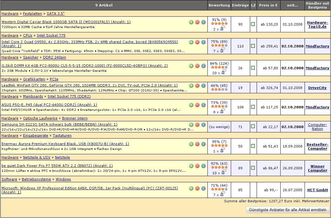The width and height of the screenshot is (331, 218).
Task: Click minus icon for ASUS P5Q-E
Action: click(x=197, y=105)
